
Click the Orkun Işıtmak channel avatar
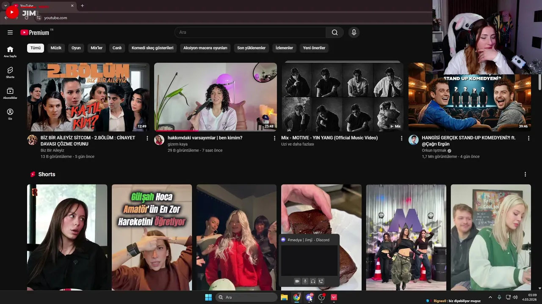413,140
